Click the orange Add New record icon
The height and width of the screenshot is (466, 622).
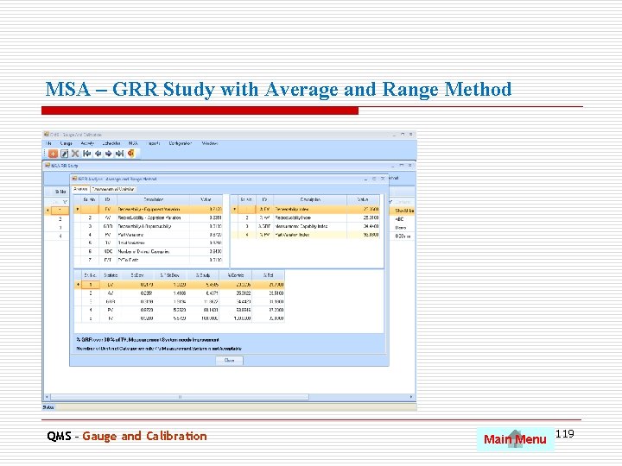click(x=53, y=154)
